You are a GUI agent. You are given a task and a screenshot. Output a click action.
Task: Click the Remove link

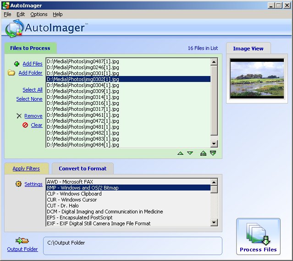[33, 116]
